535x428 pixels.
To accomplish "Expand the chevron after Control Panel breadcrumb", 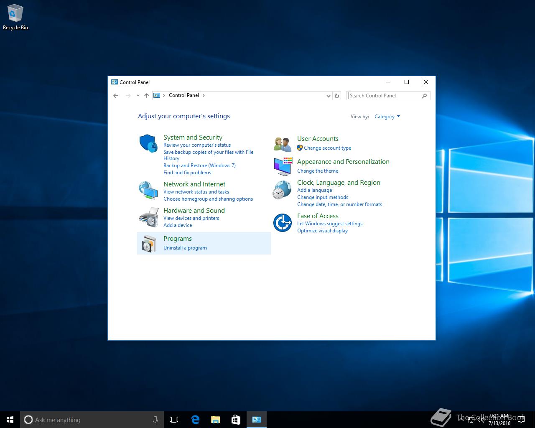I will pos(204,96).
